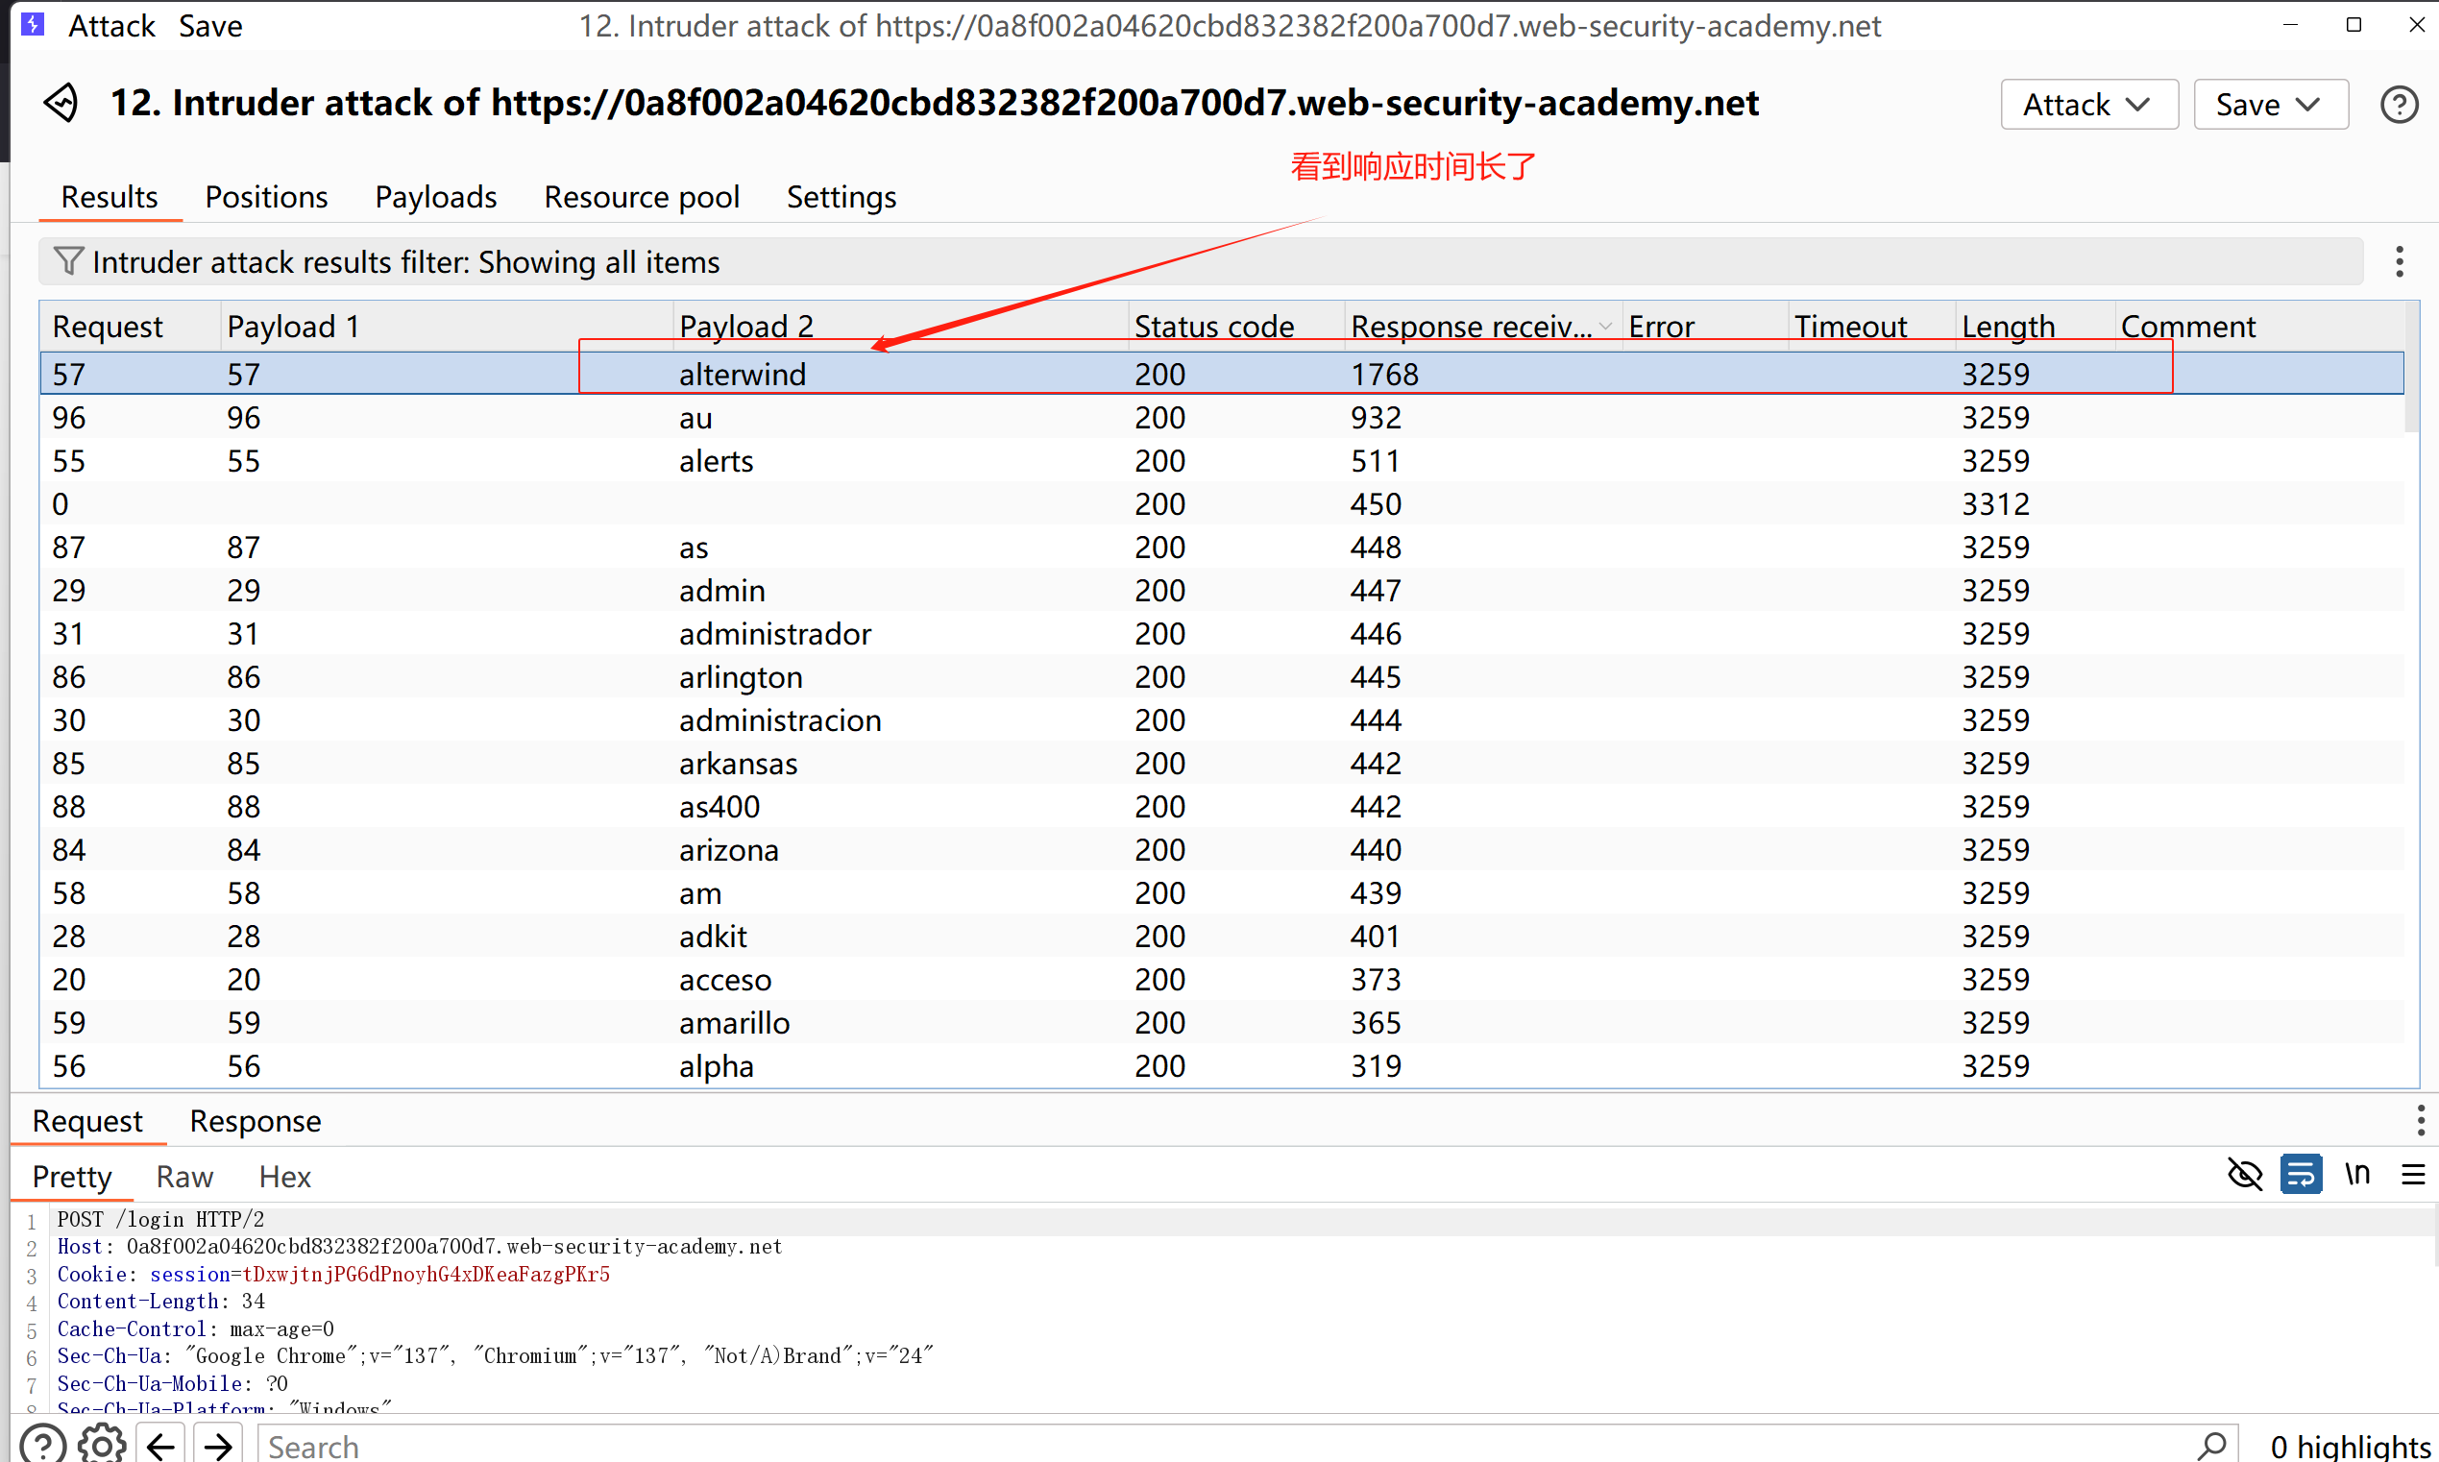This screenshot has width=2439, height=1462.
Task: Open the Response tab
Action: click(256, 1121)
